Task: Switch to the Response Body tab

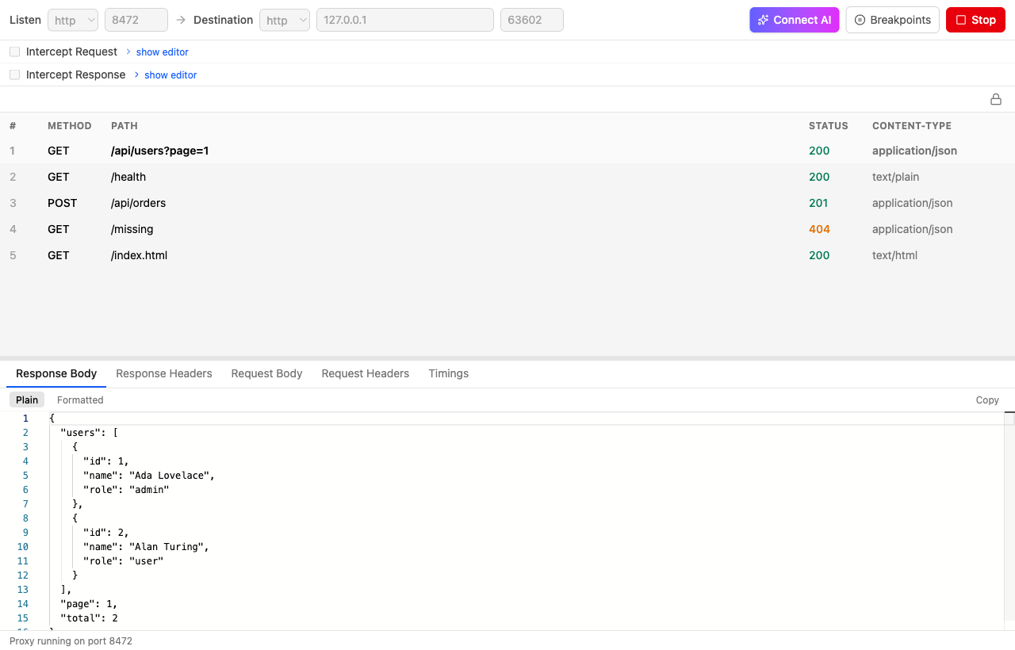Action: point(56,373)
